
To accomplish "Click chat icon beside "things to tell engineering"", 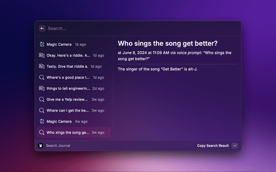I will click(41, 89).
